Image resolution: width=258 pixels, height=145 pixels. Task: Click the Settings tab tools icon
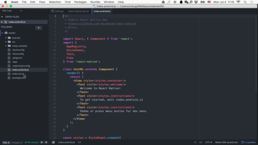coord(52,11)
